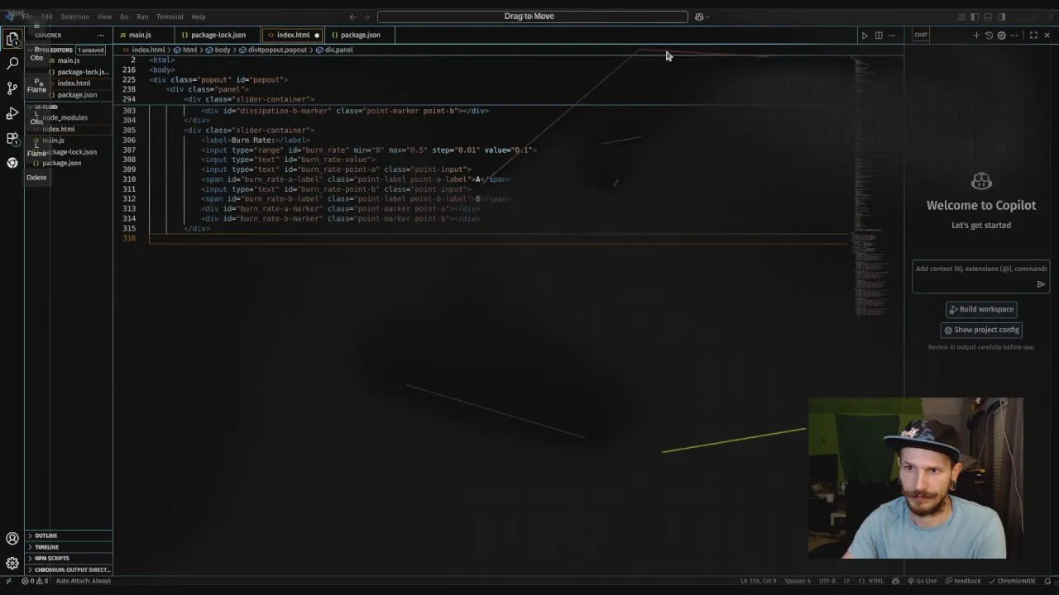The width and height of the screenshot is (1059, 595).
Task: Show chat history
Action: [989, 36]
